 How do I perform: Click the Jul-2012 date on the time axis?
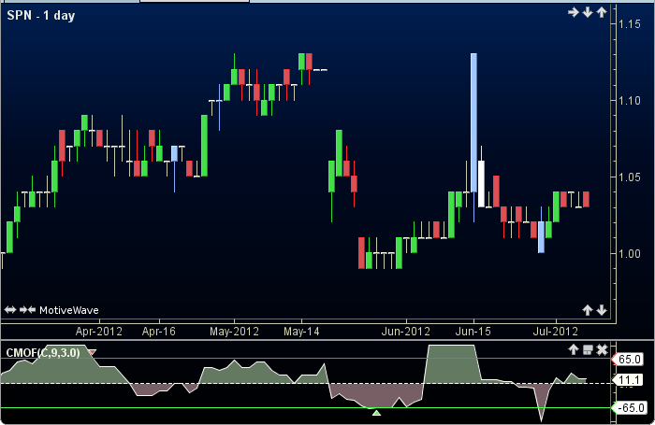point(555,332)
